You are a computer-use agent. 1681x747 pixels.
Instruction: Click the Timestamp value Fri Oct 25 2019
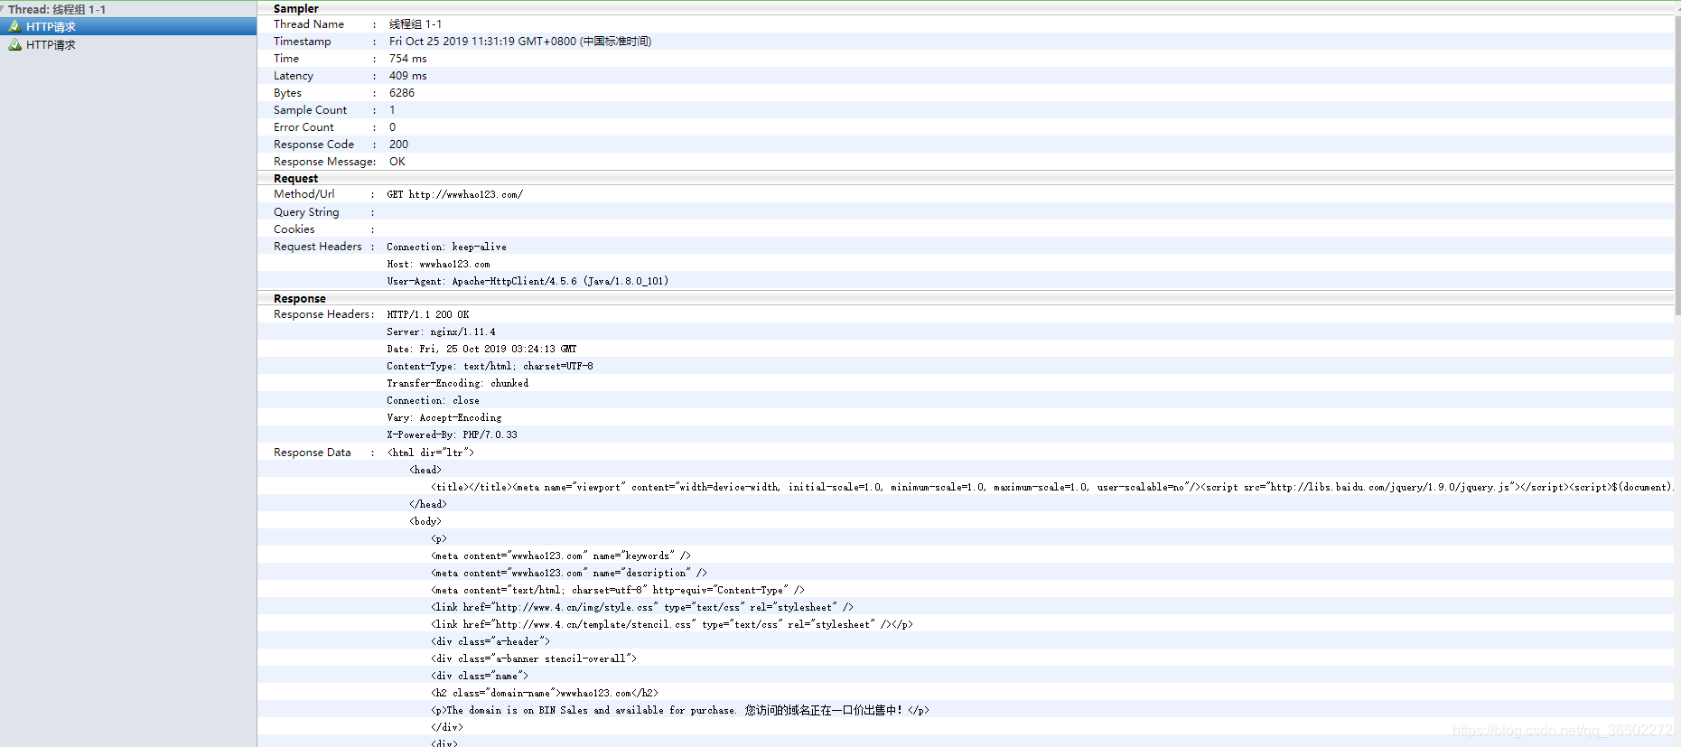click(x=520, y=42)
